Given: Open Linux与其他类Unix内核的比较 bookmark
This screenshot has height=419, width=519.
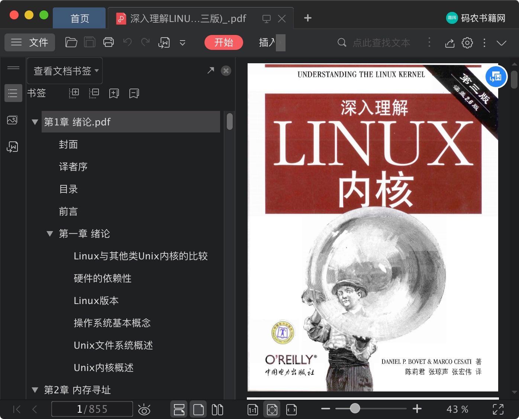Looking at the screenshot, I should click(141, 256).
